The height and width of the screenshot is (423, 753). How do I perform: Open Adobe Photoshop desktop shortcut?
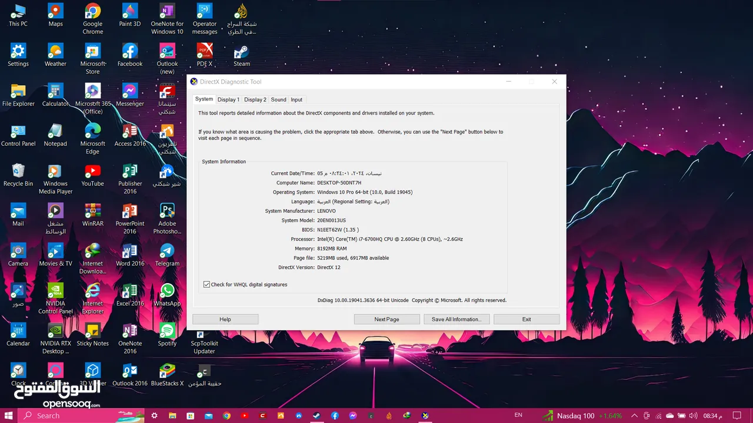click(x=167, y=219)
